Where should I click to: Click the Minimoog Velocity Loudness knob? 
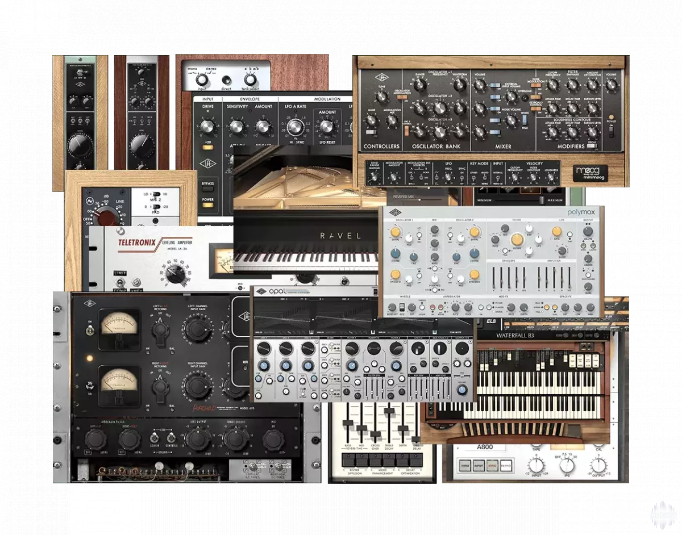pyautogui.click(x=551, y=177)
